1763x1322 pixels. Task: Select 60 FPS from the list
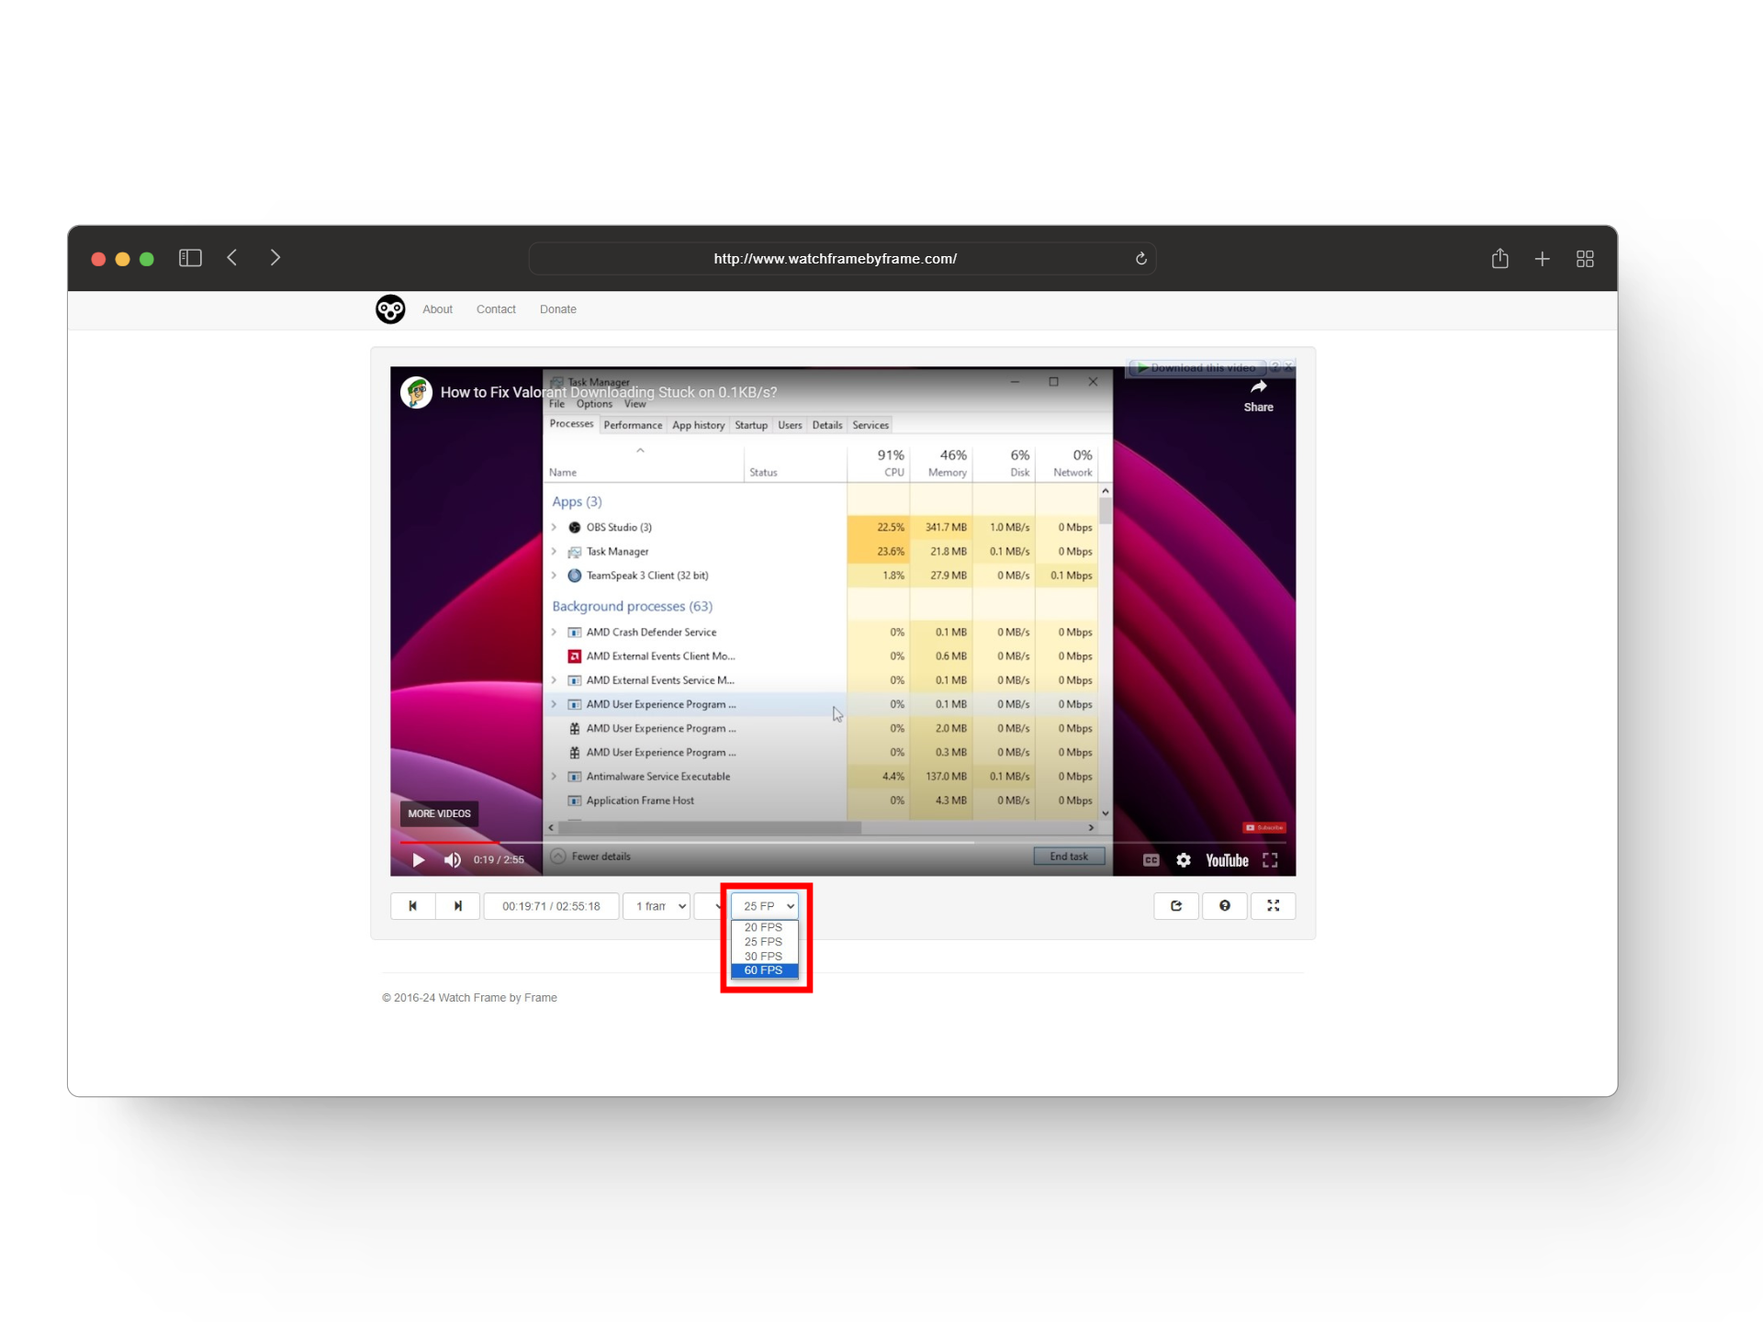click(x=763, y=970)
